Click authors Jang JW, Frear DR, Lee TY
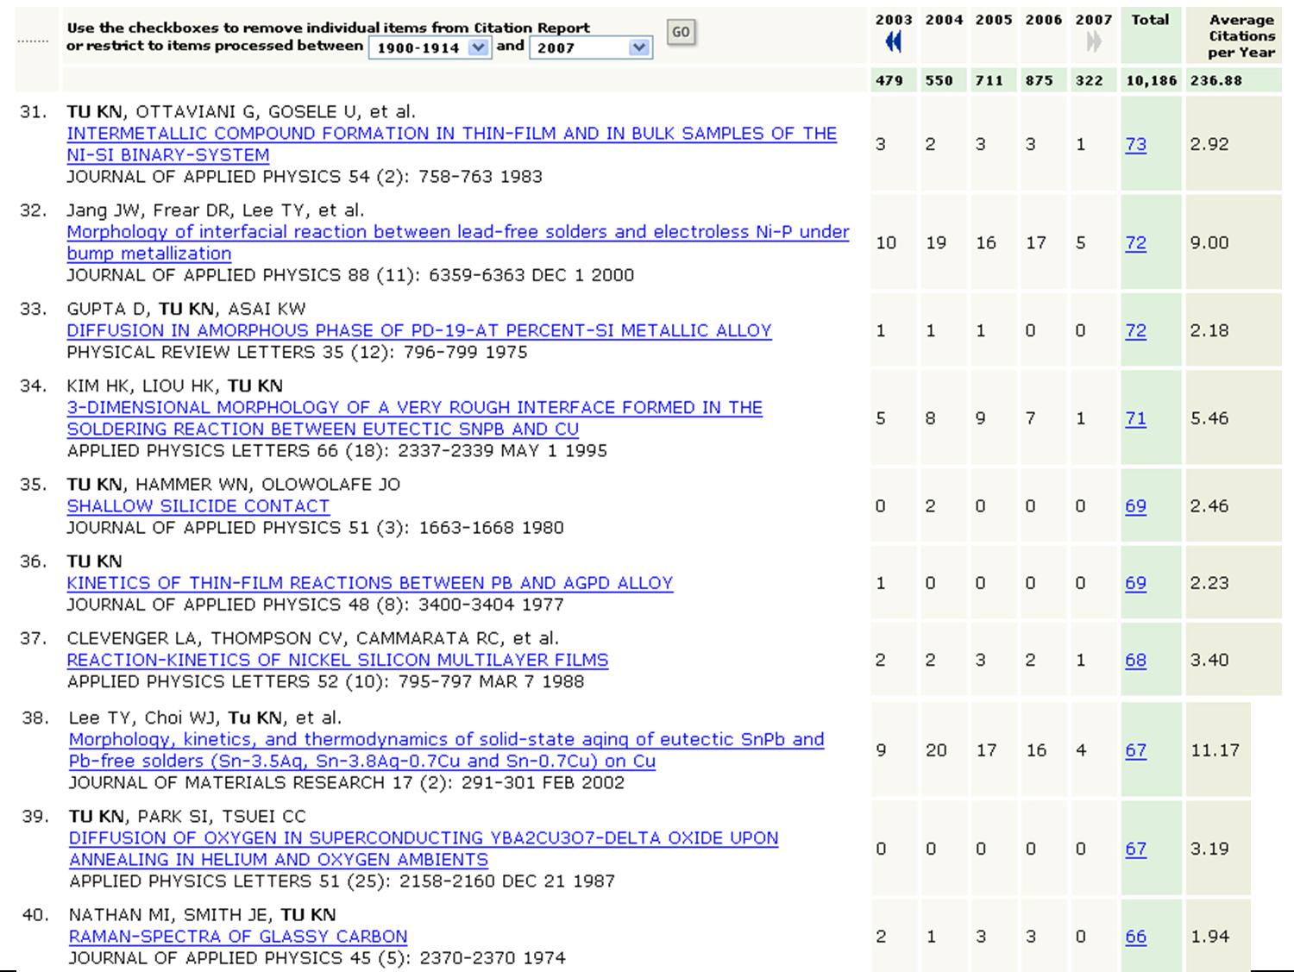This screenshot has height=972, width=1294. pyautogui.click(x=216, y=210)
